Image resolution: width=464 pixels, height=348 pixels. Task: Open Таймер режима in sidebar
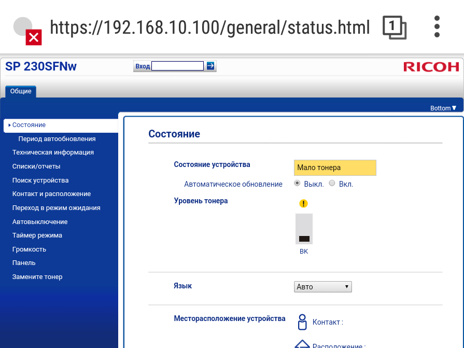click(37, 235)
